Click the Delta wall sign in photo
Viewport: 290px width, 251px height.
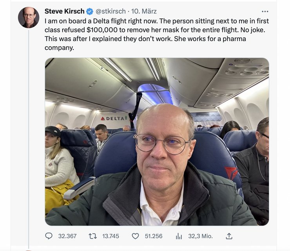[114, 118]
